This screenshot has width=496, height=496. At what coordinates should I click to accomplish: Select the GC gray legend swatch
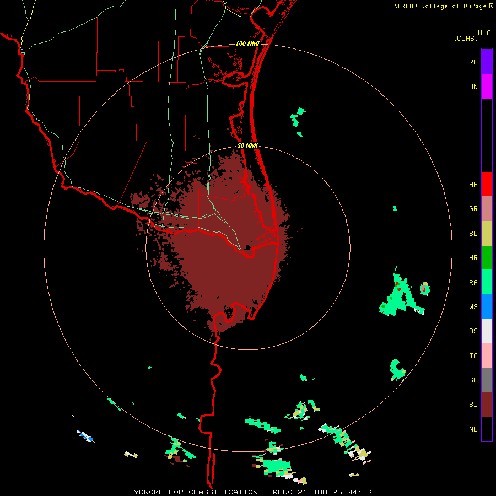(487, 380)
